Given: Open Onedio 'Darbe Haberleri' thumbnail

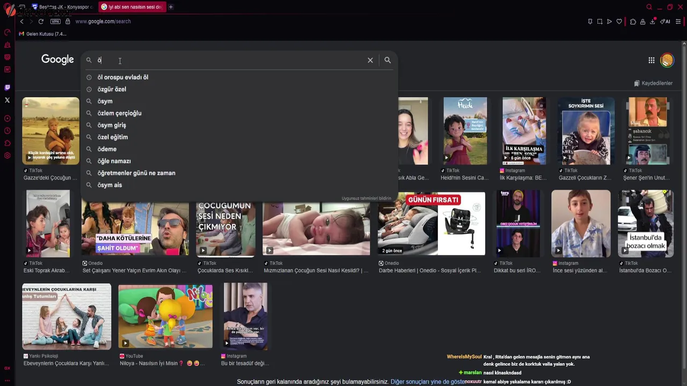Looking at the screenshot, I should [x=432, y=224].
